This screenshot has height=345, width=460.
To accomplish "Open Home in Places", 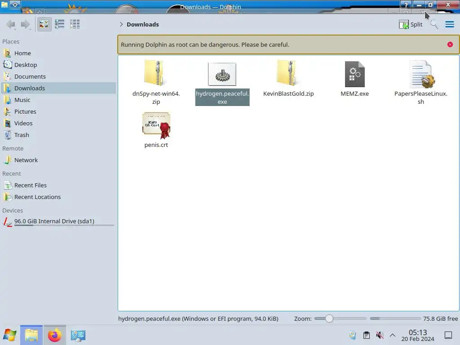I will [58, 53].
